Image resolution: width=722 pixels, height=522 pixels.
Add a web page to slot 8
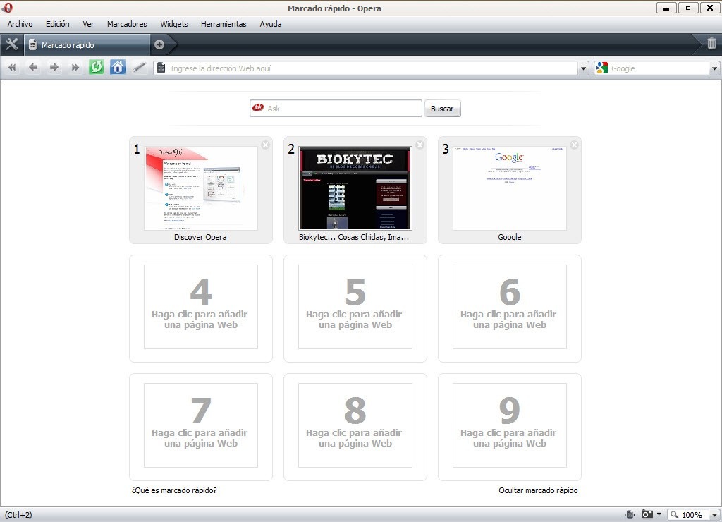[355, 425]
